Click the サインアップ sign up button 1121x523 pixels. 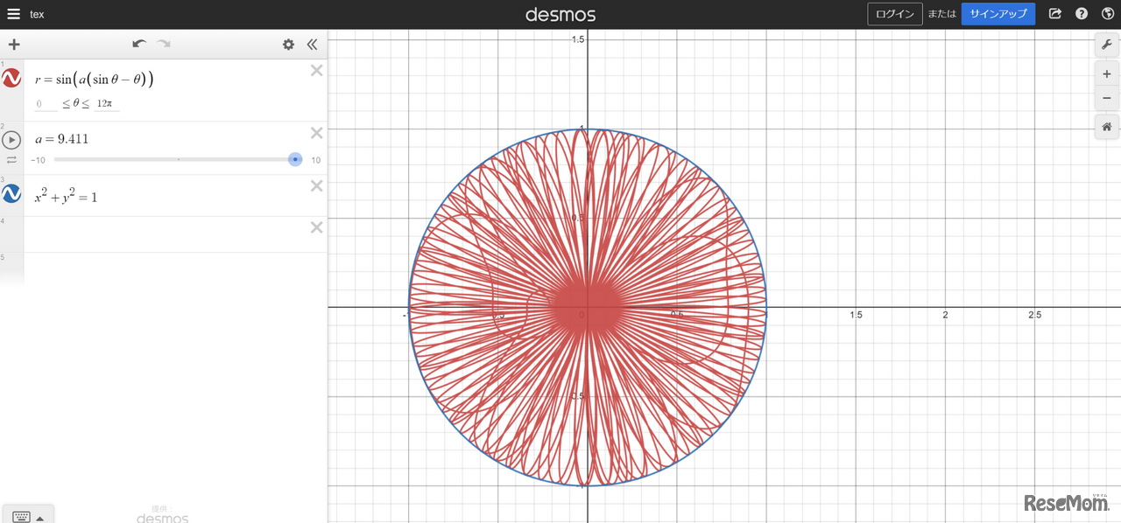coord(998,14)
